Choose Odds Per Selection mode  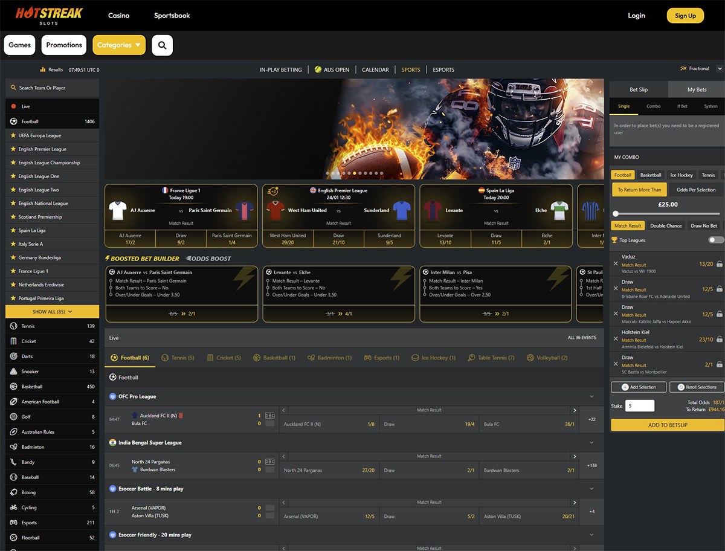point(696,190)
